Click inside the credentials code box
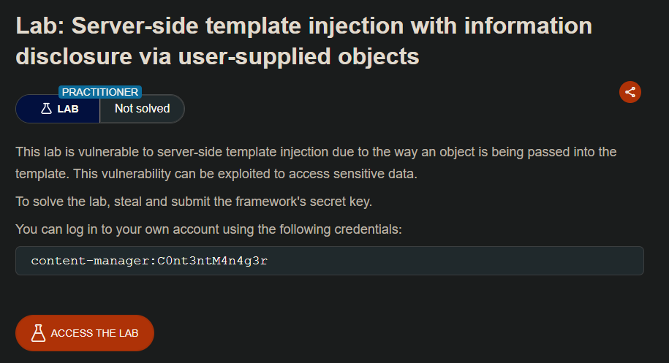Screen dimensions: 669x363 tap(439, 261)
